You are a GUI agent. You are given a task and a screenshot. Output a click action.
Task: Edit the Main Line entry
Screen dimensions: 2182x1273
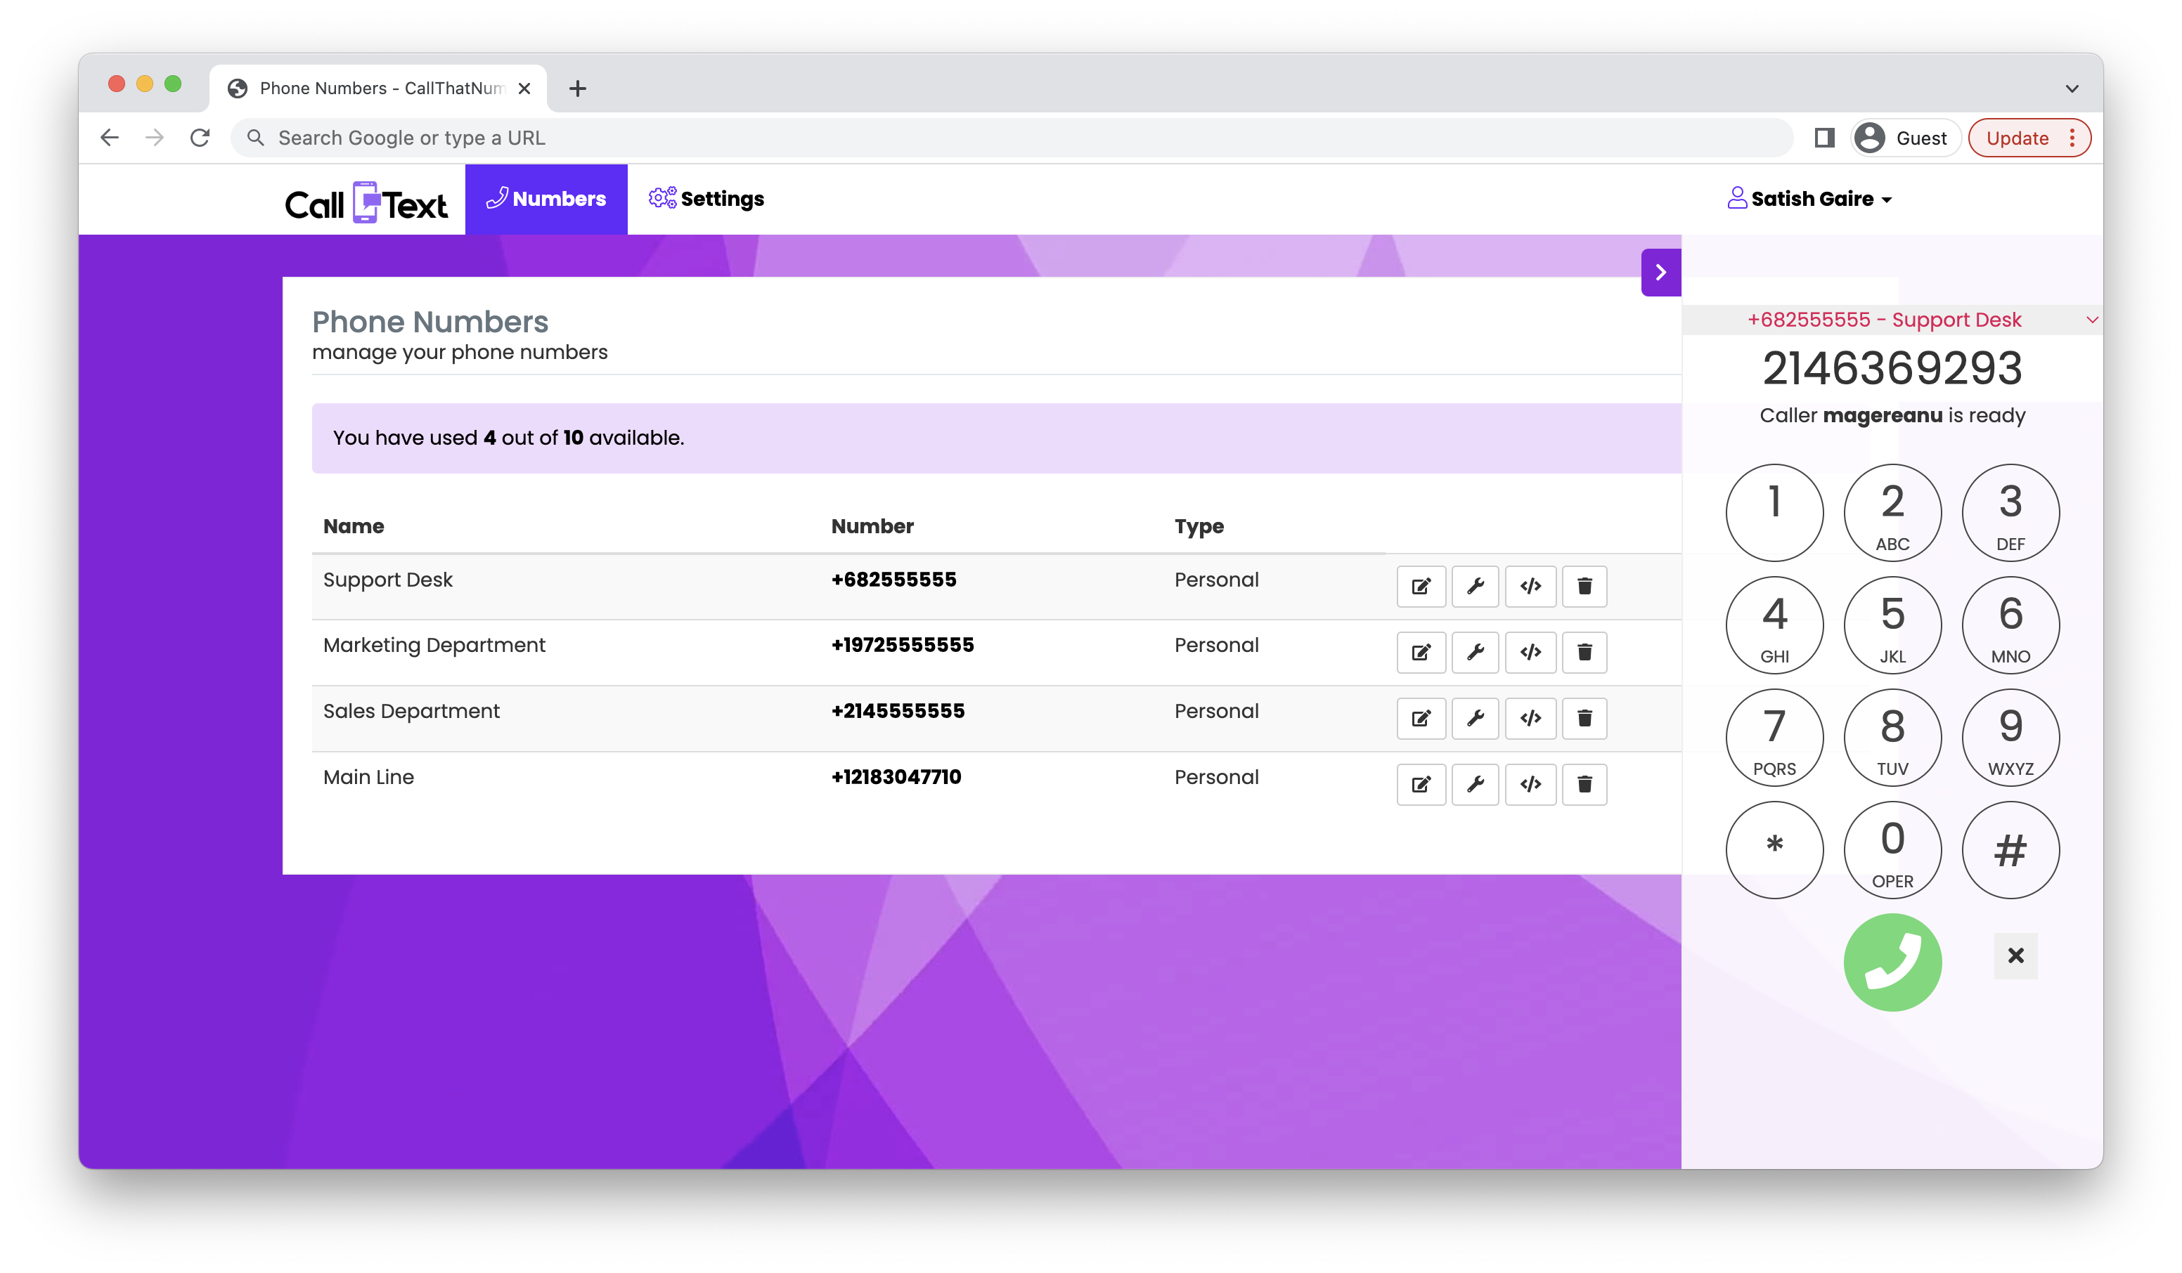tap(1421, 784)
